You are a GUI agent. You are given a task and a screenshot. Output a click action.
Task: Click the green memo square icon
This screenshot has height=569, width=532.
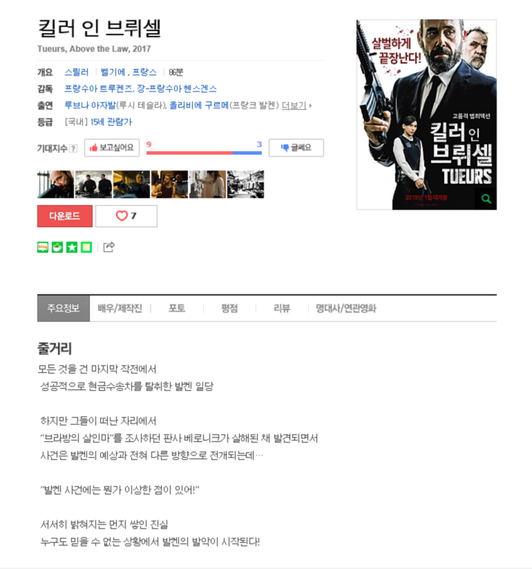[86, 247]
